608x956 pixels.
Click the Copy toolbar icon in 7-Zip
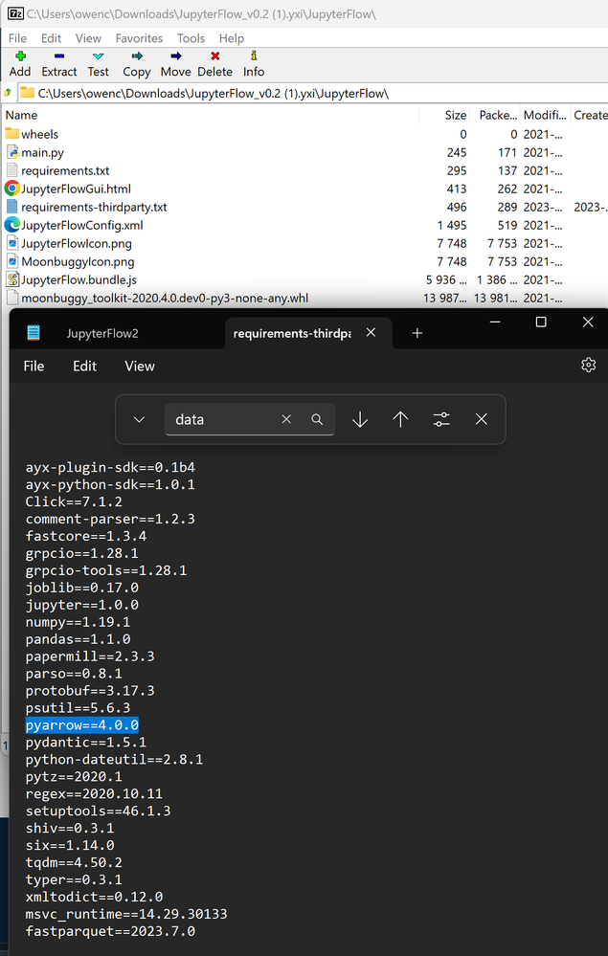(x=137, y=56)
